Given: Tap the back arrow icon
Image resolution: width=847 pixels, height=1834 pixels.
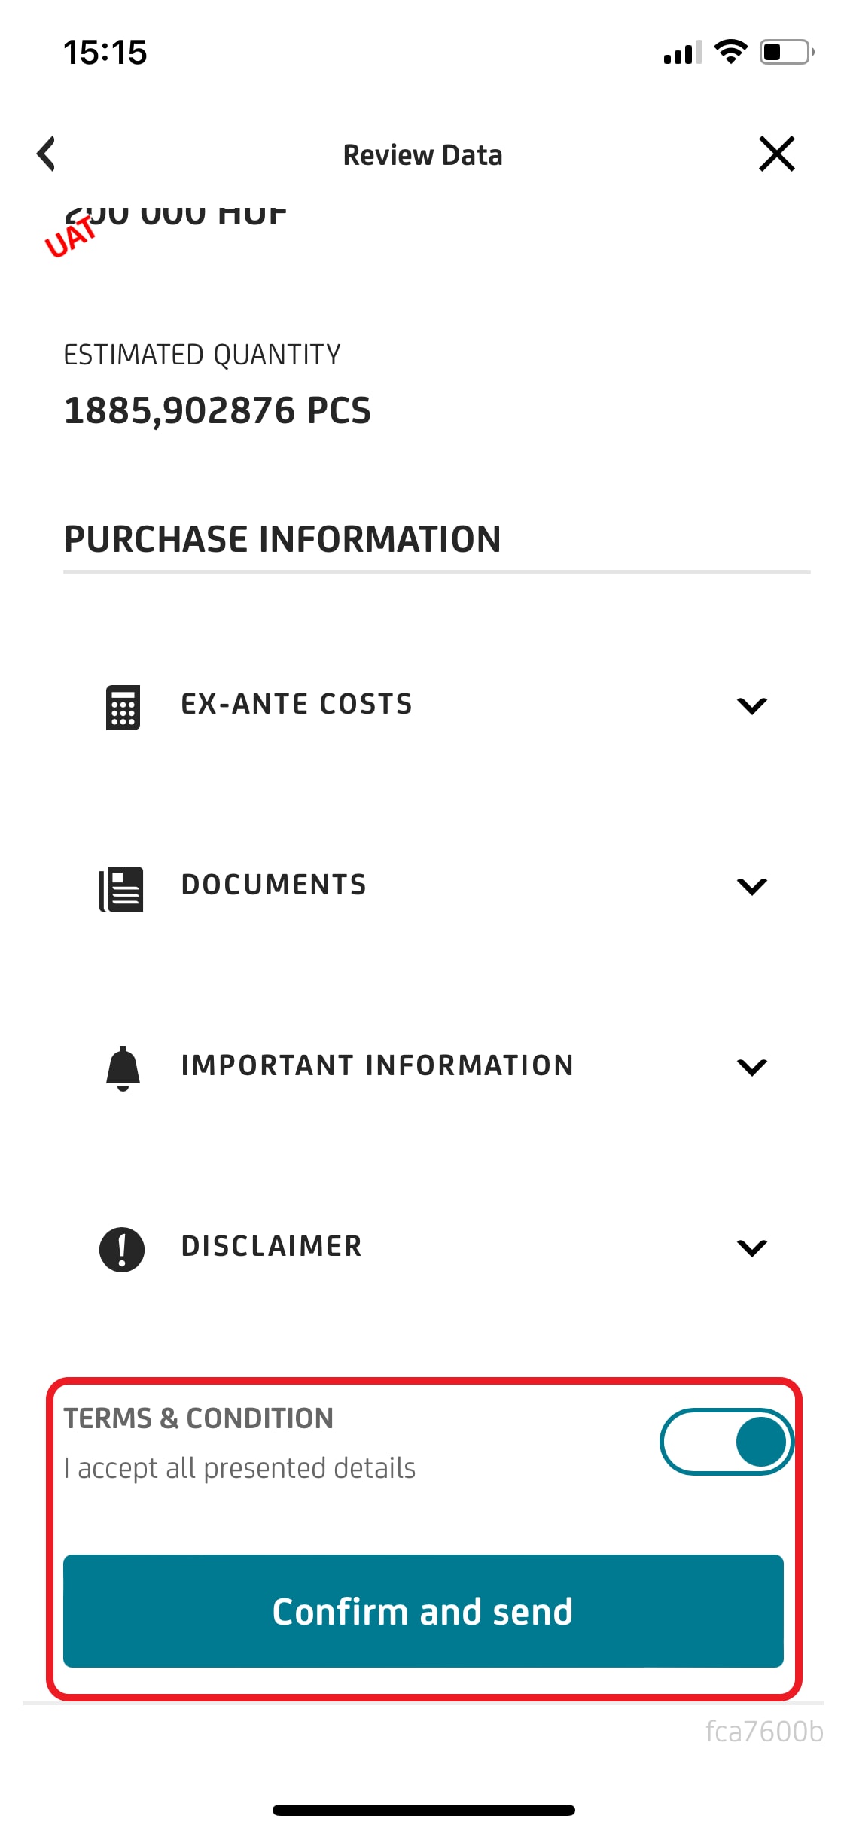Looking at the screenshot, I should (x=47, y=154).
